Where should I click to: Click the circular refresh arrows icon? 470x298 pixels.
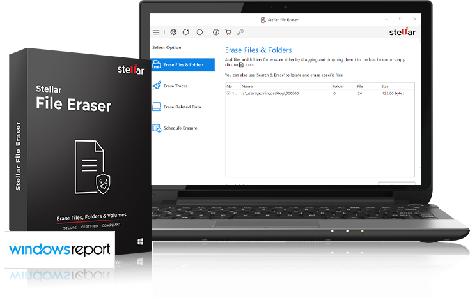tap(186, 33)
